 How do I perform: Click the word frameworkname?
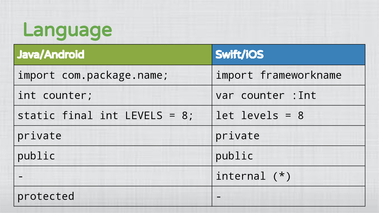click(301, 75)
